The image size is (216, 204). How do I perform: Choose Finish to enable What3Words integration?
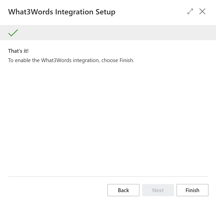pos(192,190)
